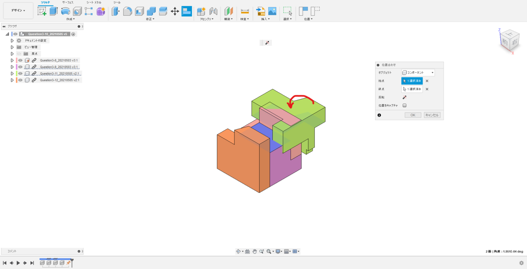Click the Joint tool icon
This screenshot has height=269, width=527.
213,11
